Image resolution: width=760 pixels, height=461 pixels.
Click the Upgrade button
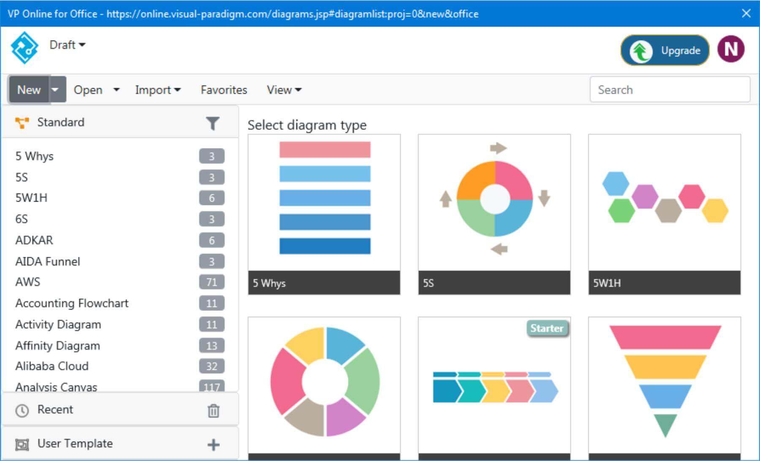tap(665, 50)
